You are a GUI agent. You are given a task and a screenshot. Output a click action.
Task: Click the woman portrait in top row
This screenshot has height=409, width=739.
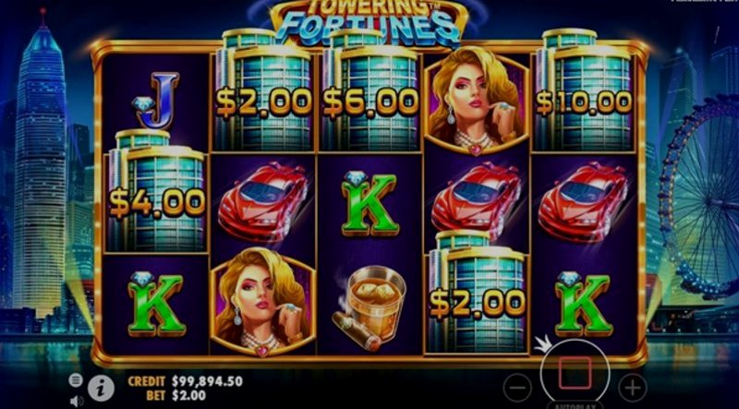477,101
